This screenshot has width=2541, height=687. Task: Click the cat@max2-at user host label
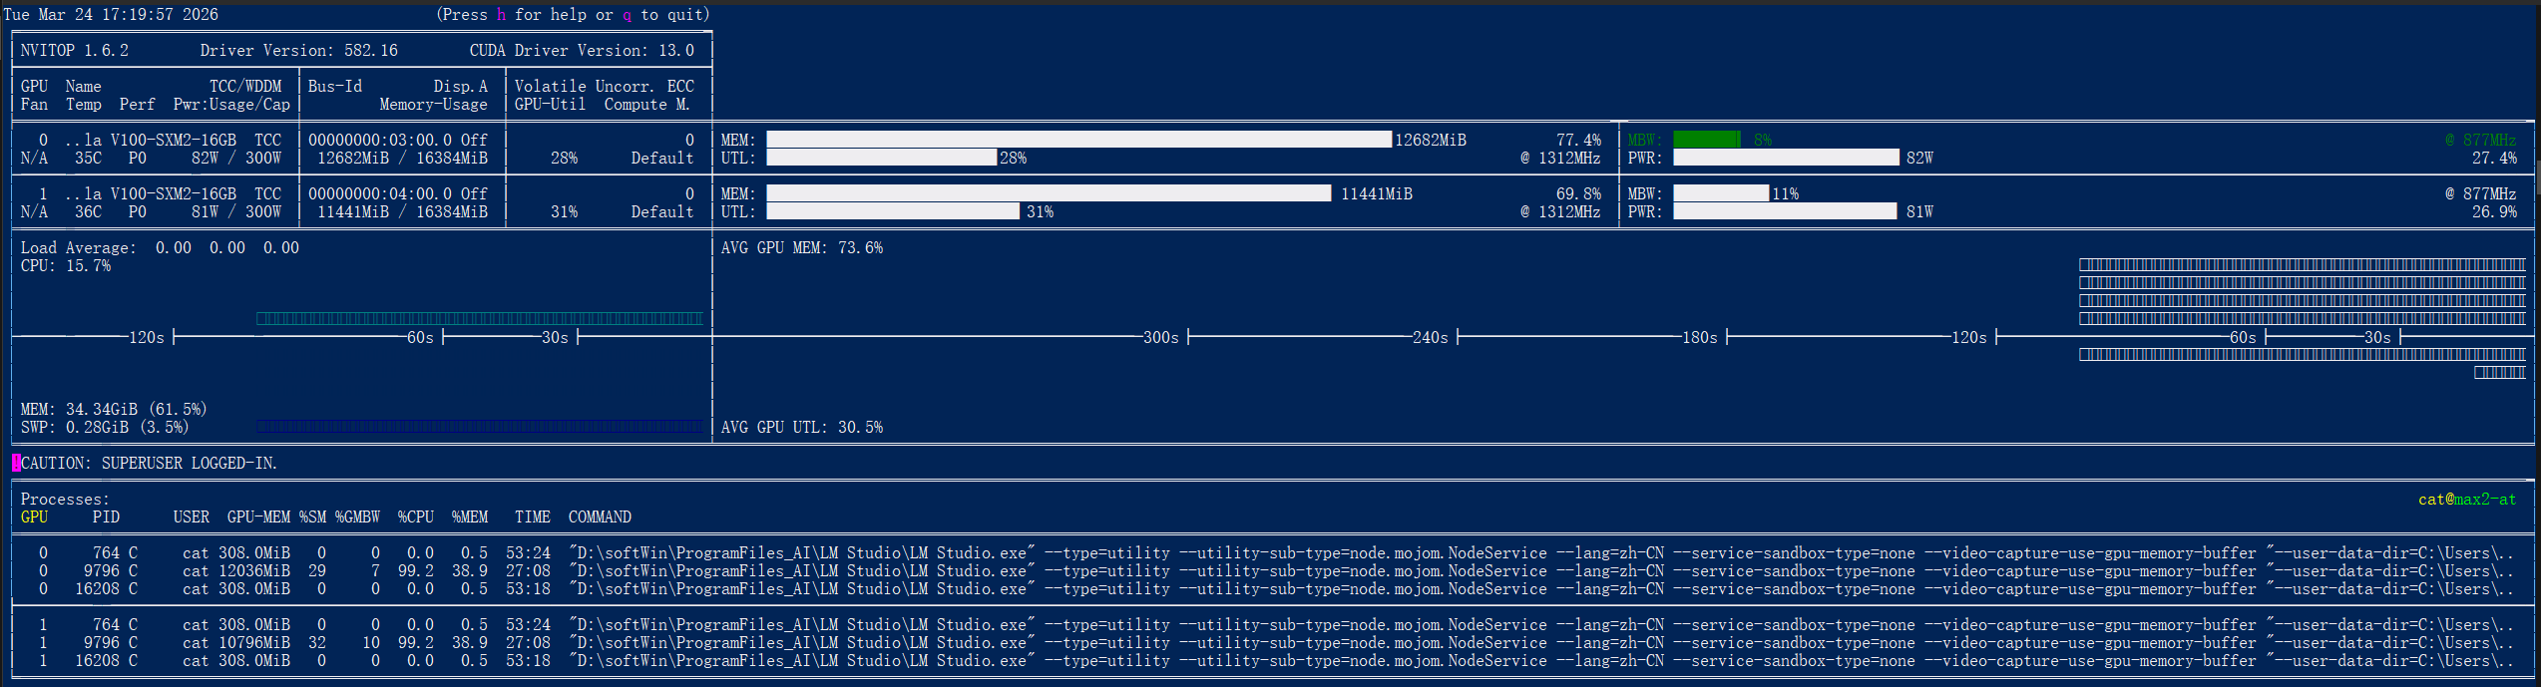tap(2466, 500)
